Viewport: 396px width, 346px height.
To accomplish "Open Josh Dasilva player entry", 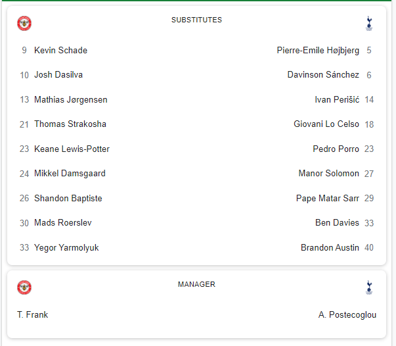I will [x=58, y=74].
